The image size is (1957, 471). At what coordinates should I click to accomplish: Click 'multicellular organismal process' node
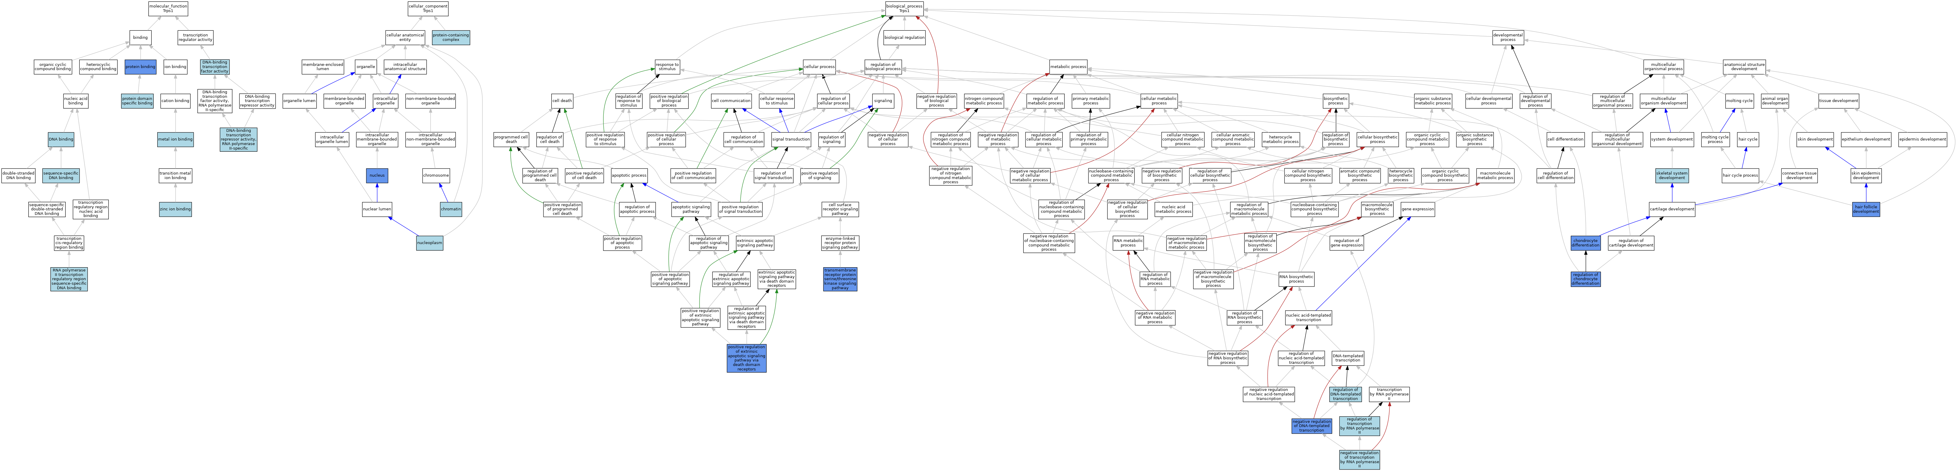[1664, 67]
